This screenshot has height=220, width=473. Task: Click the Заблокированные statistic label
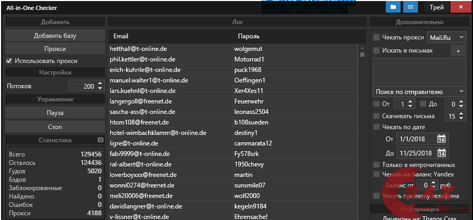point(36,188)
